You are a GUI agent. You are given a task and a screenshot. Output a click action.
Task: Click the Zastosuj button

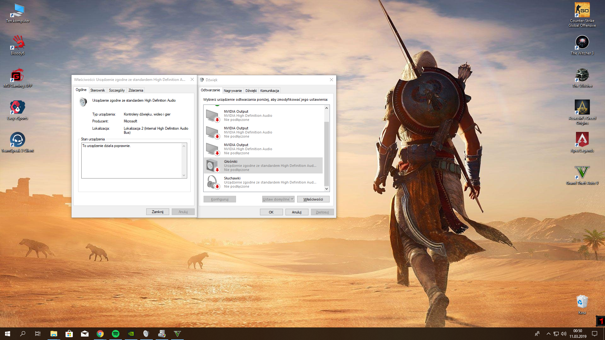click(x=322, y=212)
